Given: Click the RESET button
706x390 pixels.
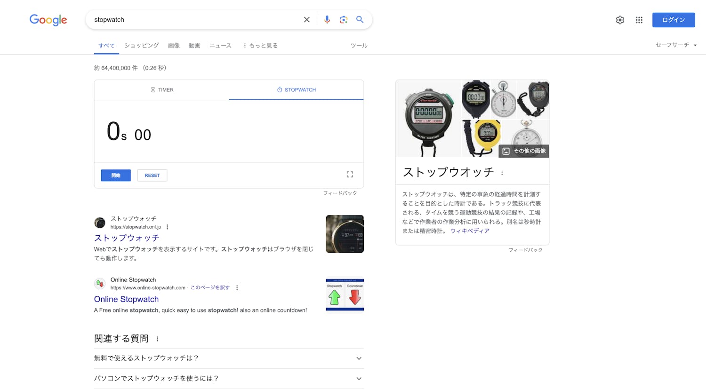Looking at the screenshot, I should tap(152, 175).
